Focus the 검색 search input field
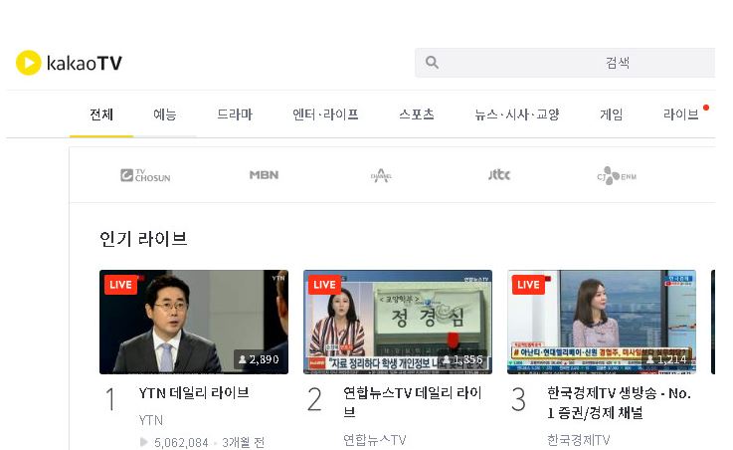This screenshot has width=733, height=450. 565,62
